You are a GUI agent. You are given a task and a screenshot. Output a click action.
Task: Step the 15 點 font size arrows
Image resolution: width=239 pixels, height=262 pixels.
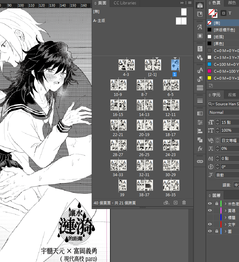[x=217, y=122]
